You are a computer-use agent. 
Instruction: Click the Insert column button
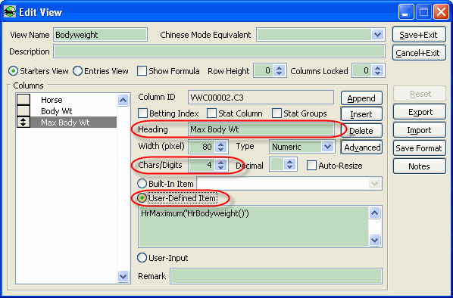pyautogui.click(x=361, y=114)
